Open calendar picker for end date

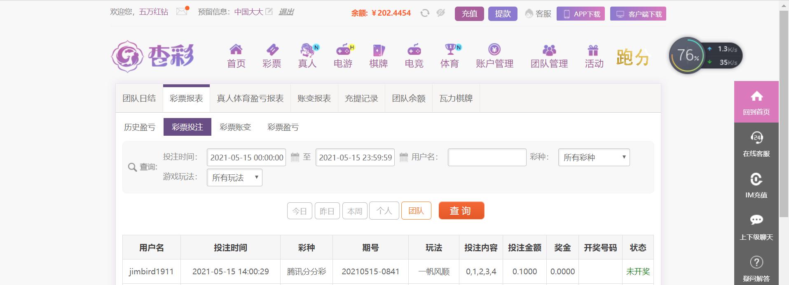point(404,157)
